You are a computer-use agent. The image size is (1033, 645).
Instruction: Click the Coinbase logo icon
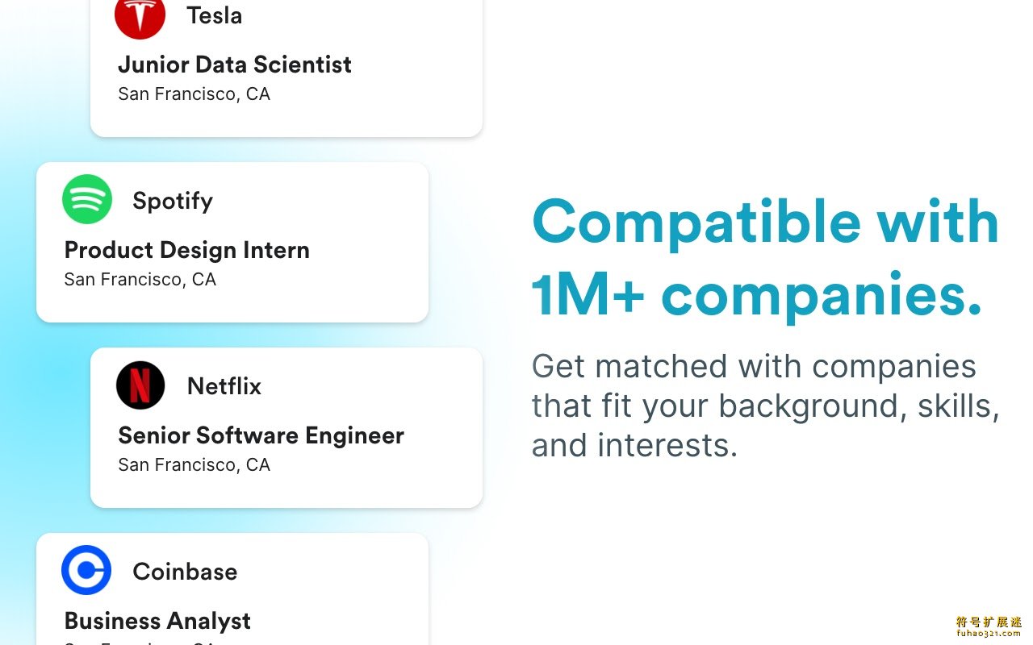(x=86, y=570)
